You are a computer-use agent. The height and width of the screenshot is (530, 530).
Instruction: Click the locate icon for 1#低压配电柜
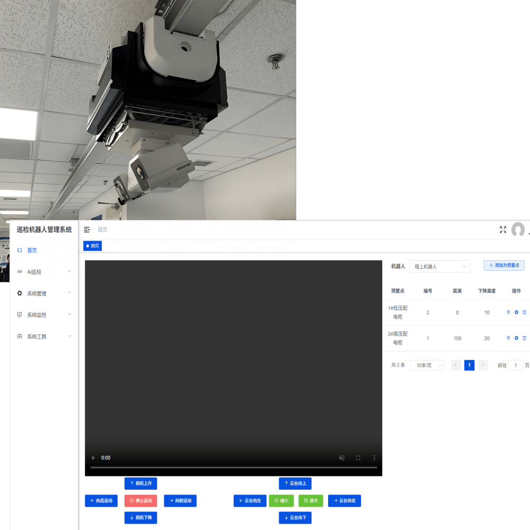[x=508, y=313]
